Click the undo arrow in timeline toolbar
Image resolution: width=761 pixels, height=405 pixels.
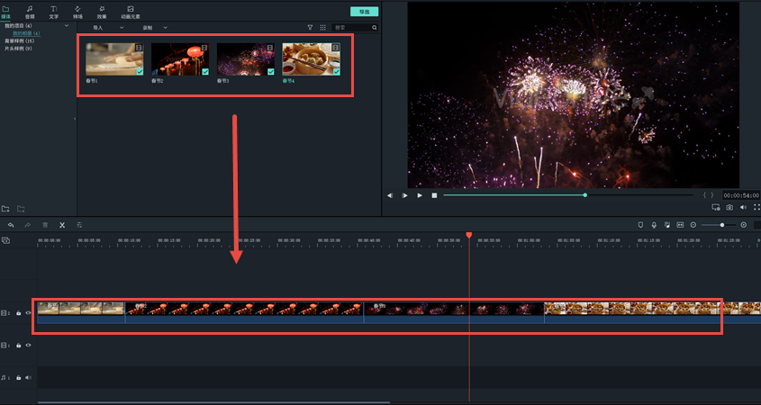11,225
